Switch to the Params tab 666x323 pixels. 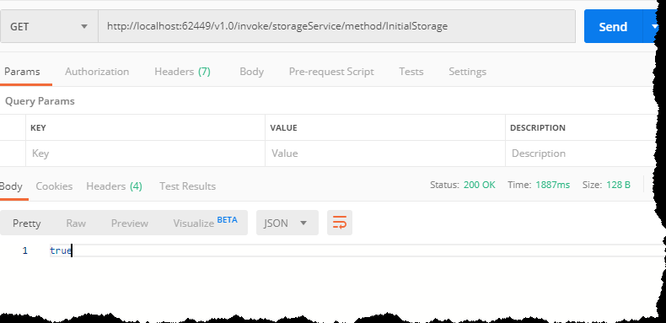[x=22, y=72]
